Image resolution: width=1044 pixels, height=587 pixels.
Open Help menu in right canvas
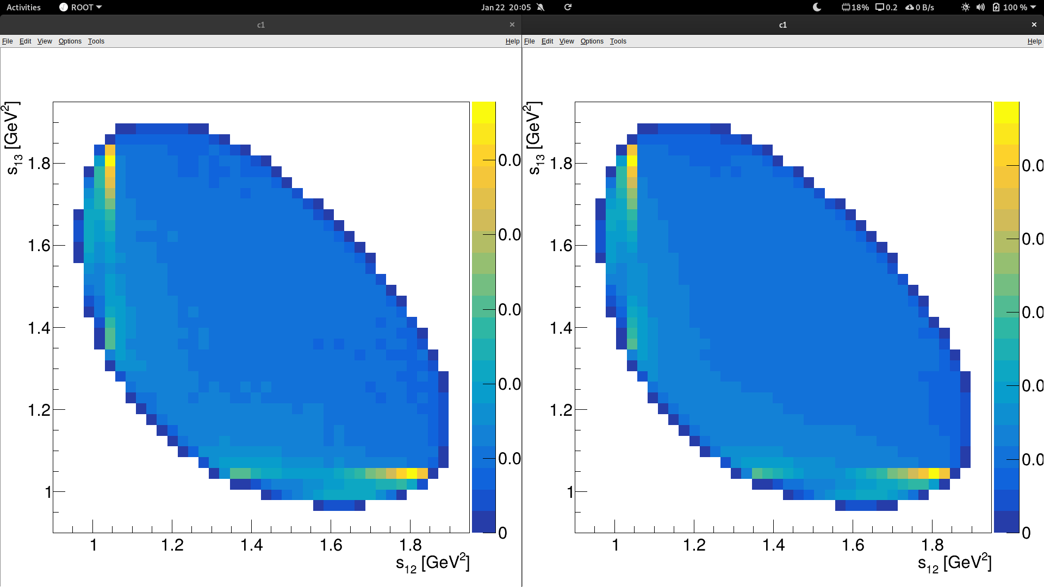[1034, 41]
